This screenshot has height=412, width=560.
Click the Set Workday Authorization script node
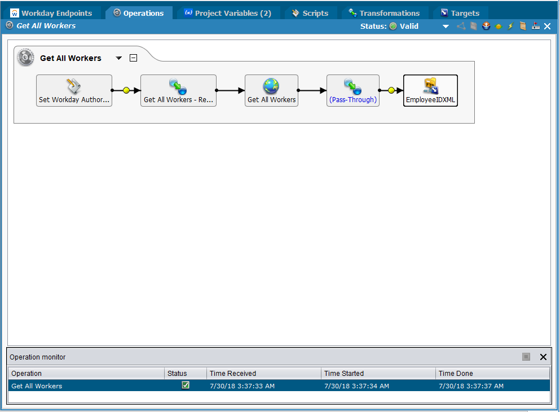[74, 90]
